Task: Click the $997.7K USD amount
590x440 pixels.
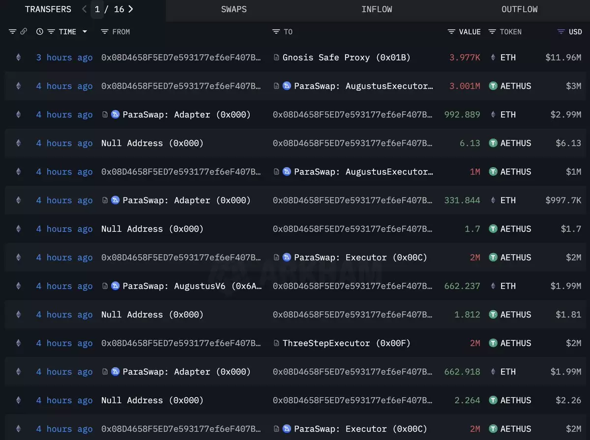Action: click(x=563, y=200)
